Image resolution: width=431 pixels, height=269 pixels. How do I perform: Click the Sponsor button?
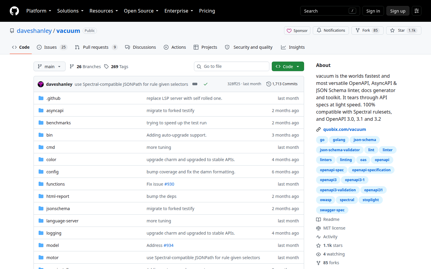(x=297, y=30)
